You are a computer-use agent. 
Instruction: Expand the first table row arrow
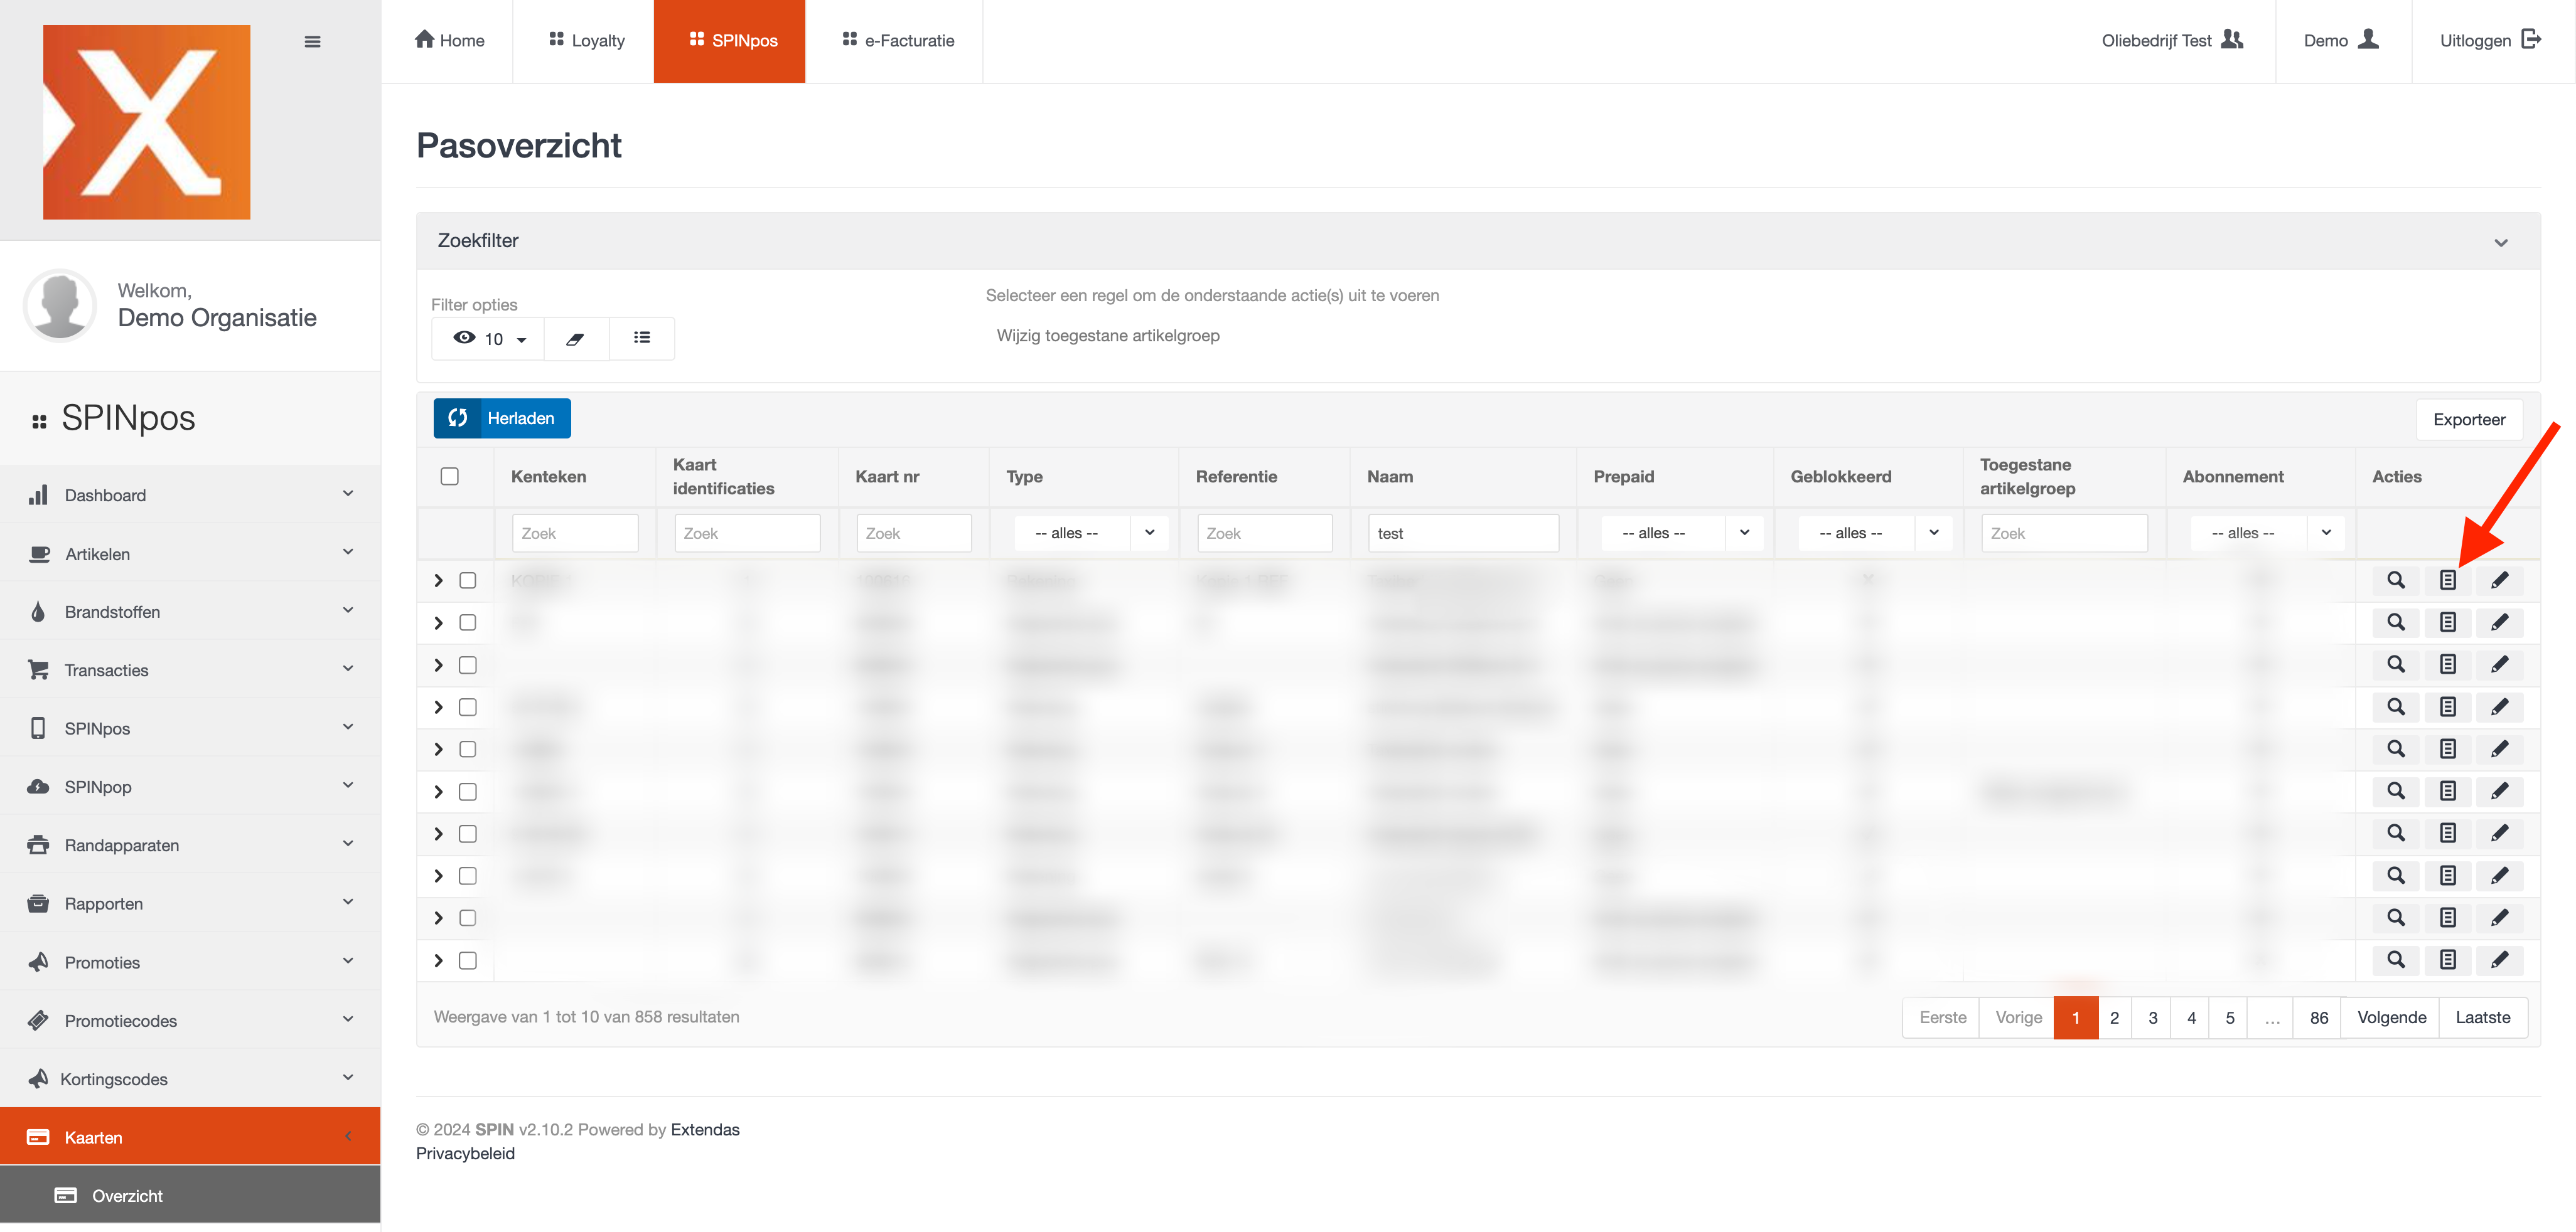coord(438,580)
